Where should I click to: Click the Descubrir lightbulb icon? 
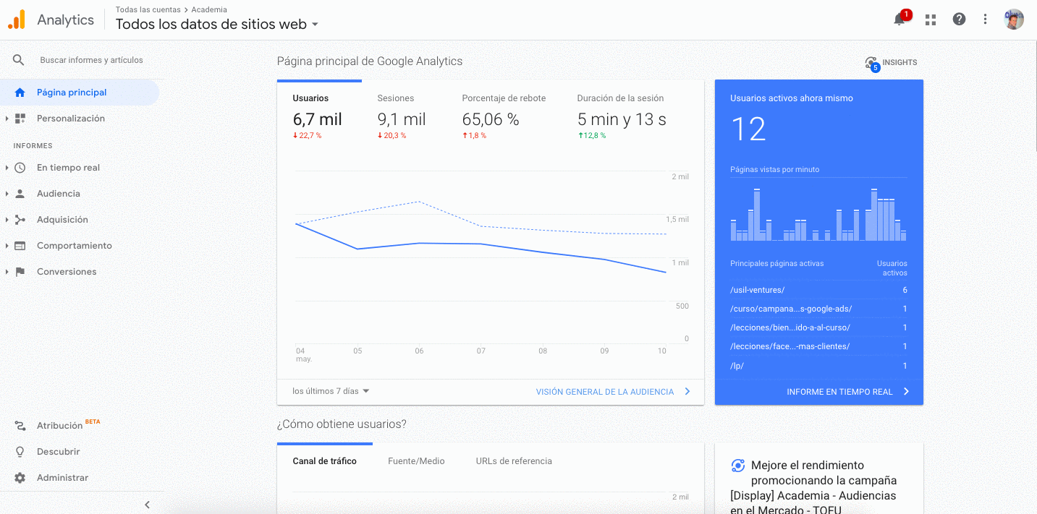click(20, 452)
